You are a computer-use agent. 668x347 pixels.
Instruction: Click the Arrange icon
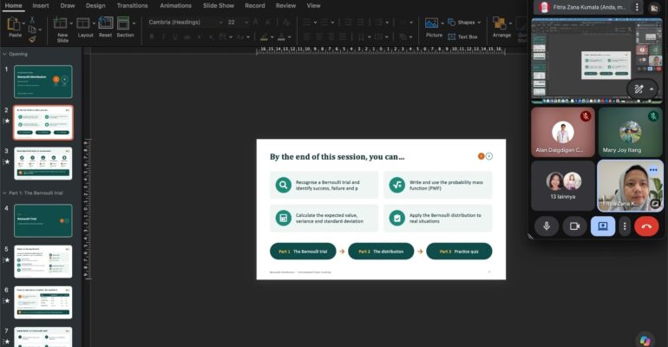tap(500, 23)
